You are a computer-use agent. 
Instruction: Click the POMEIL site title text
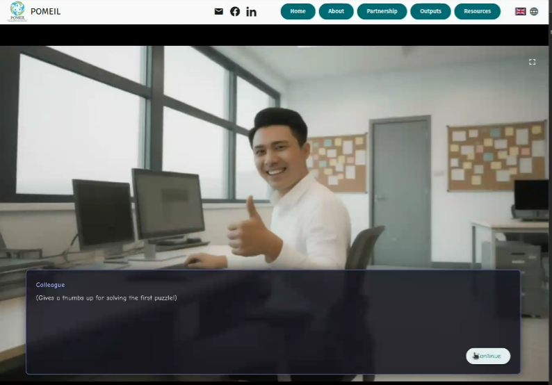click(x=45, y=12)
